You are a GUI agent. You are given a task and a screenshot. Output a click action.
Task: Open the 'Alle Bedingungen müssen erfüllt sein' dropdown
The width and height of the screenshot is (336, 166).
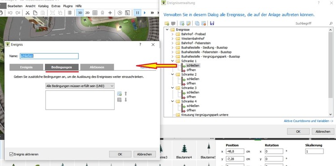80,86
